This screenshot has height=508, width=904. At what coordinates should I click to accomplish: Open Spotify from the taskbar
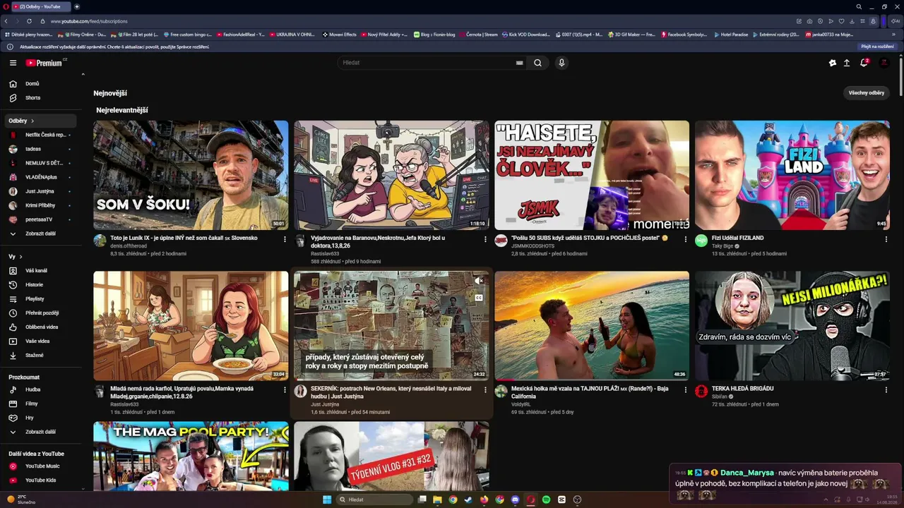pyautogui.click(x=546, y=500)
